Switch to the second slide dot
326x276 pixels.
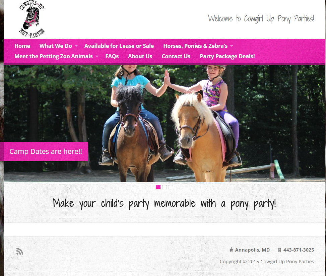click(165, 187)
